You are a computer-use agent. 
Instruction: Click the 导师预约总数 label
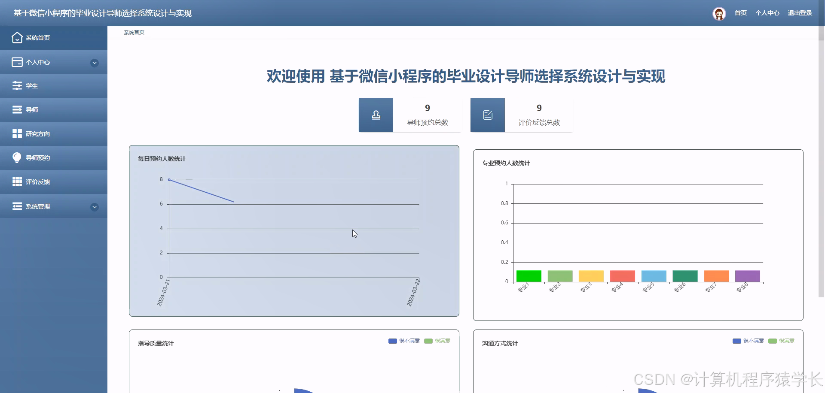pos(428,123)
